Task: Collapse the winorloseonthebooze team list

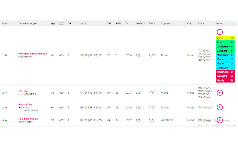Action: click(219, 32)
